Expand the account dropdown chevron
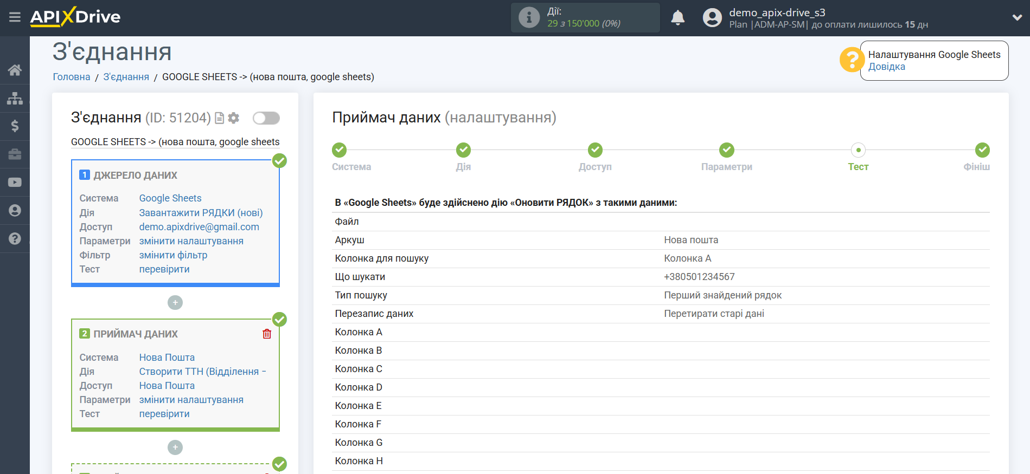The image size is (1030, 474). [1017, 17]
